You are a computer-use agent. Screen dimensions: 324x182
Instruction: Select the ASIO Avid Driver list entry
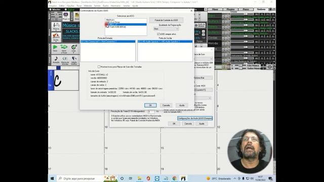[x=112, y=22]
